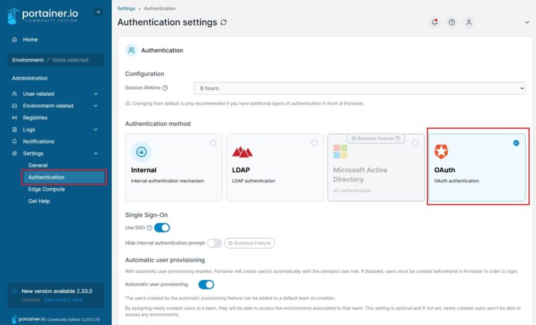The image size is (536, 325).
Task: Dismiss the new version notice
Action: [x=31, y=300]
